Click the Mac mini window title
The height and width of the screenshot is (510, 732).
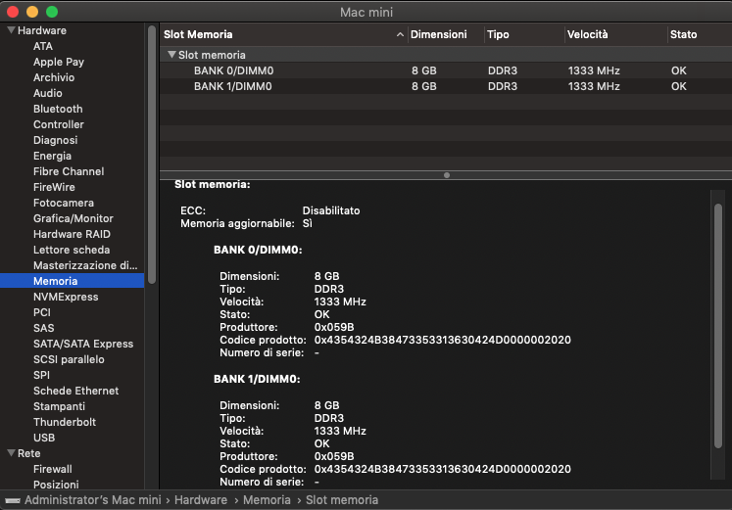[366, 12]
